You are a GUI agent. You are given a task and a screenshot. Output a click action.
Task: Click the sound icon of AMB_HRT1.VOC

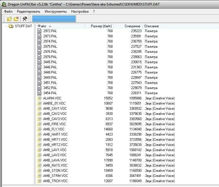tap(40, 139)
